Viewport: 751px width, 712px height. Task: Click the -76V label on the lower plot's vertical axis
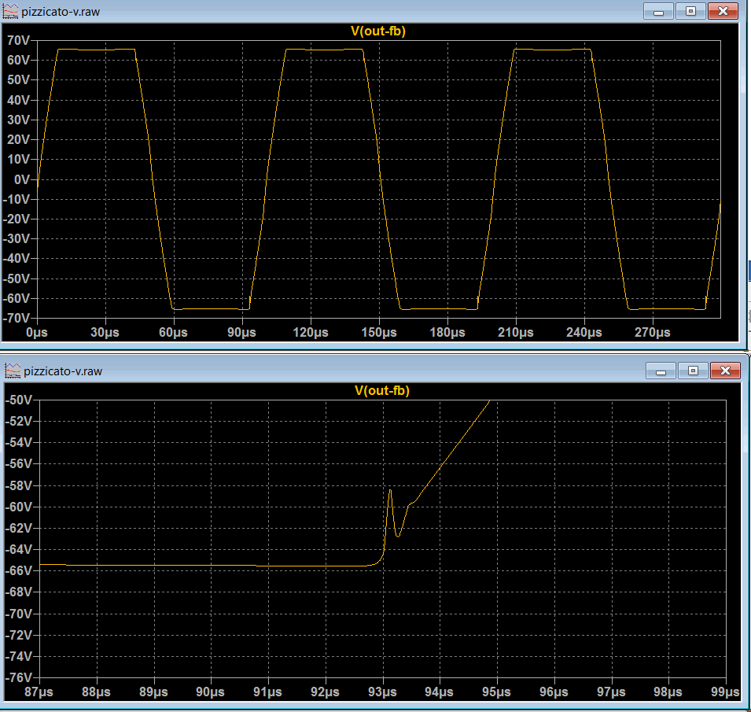19,677
